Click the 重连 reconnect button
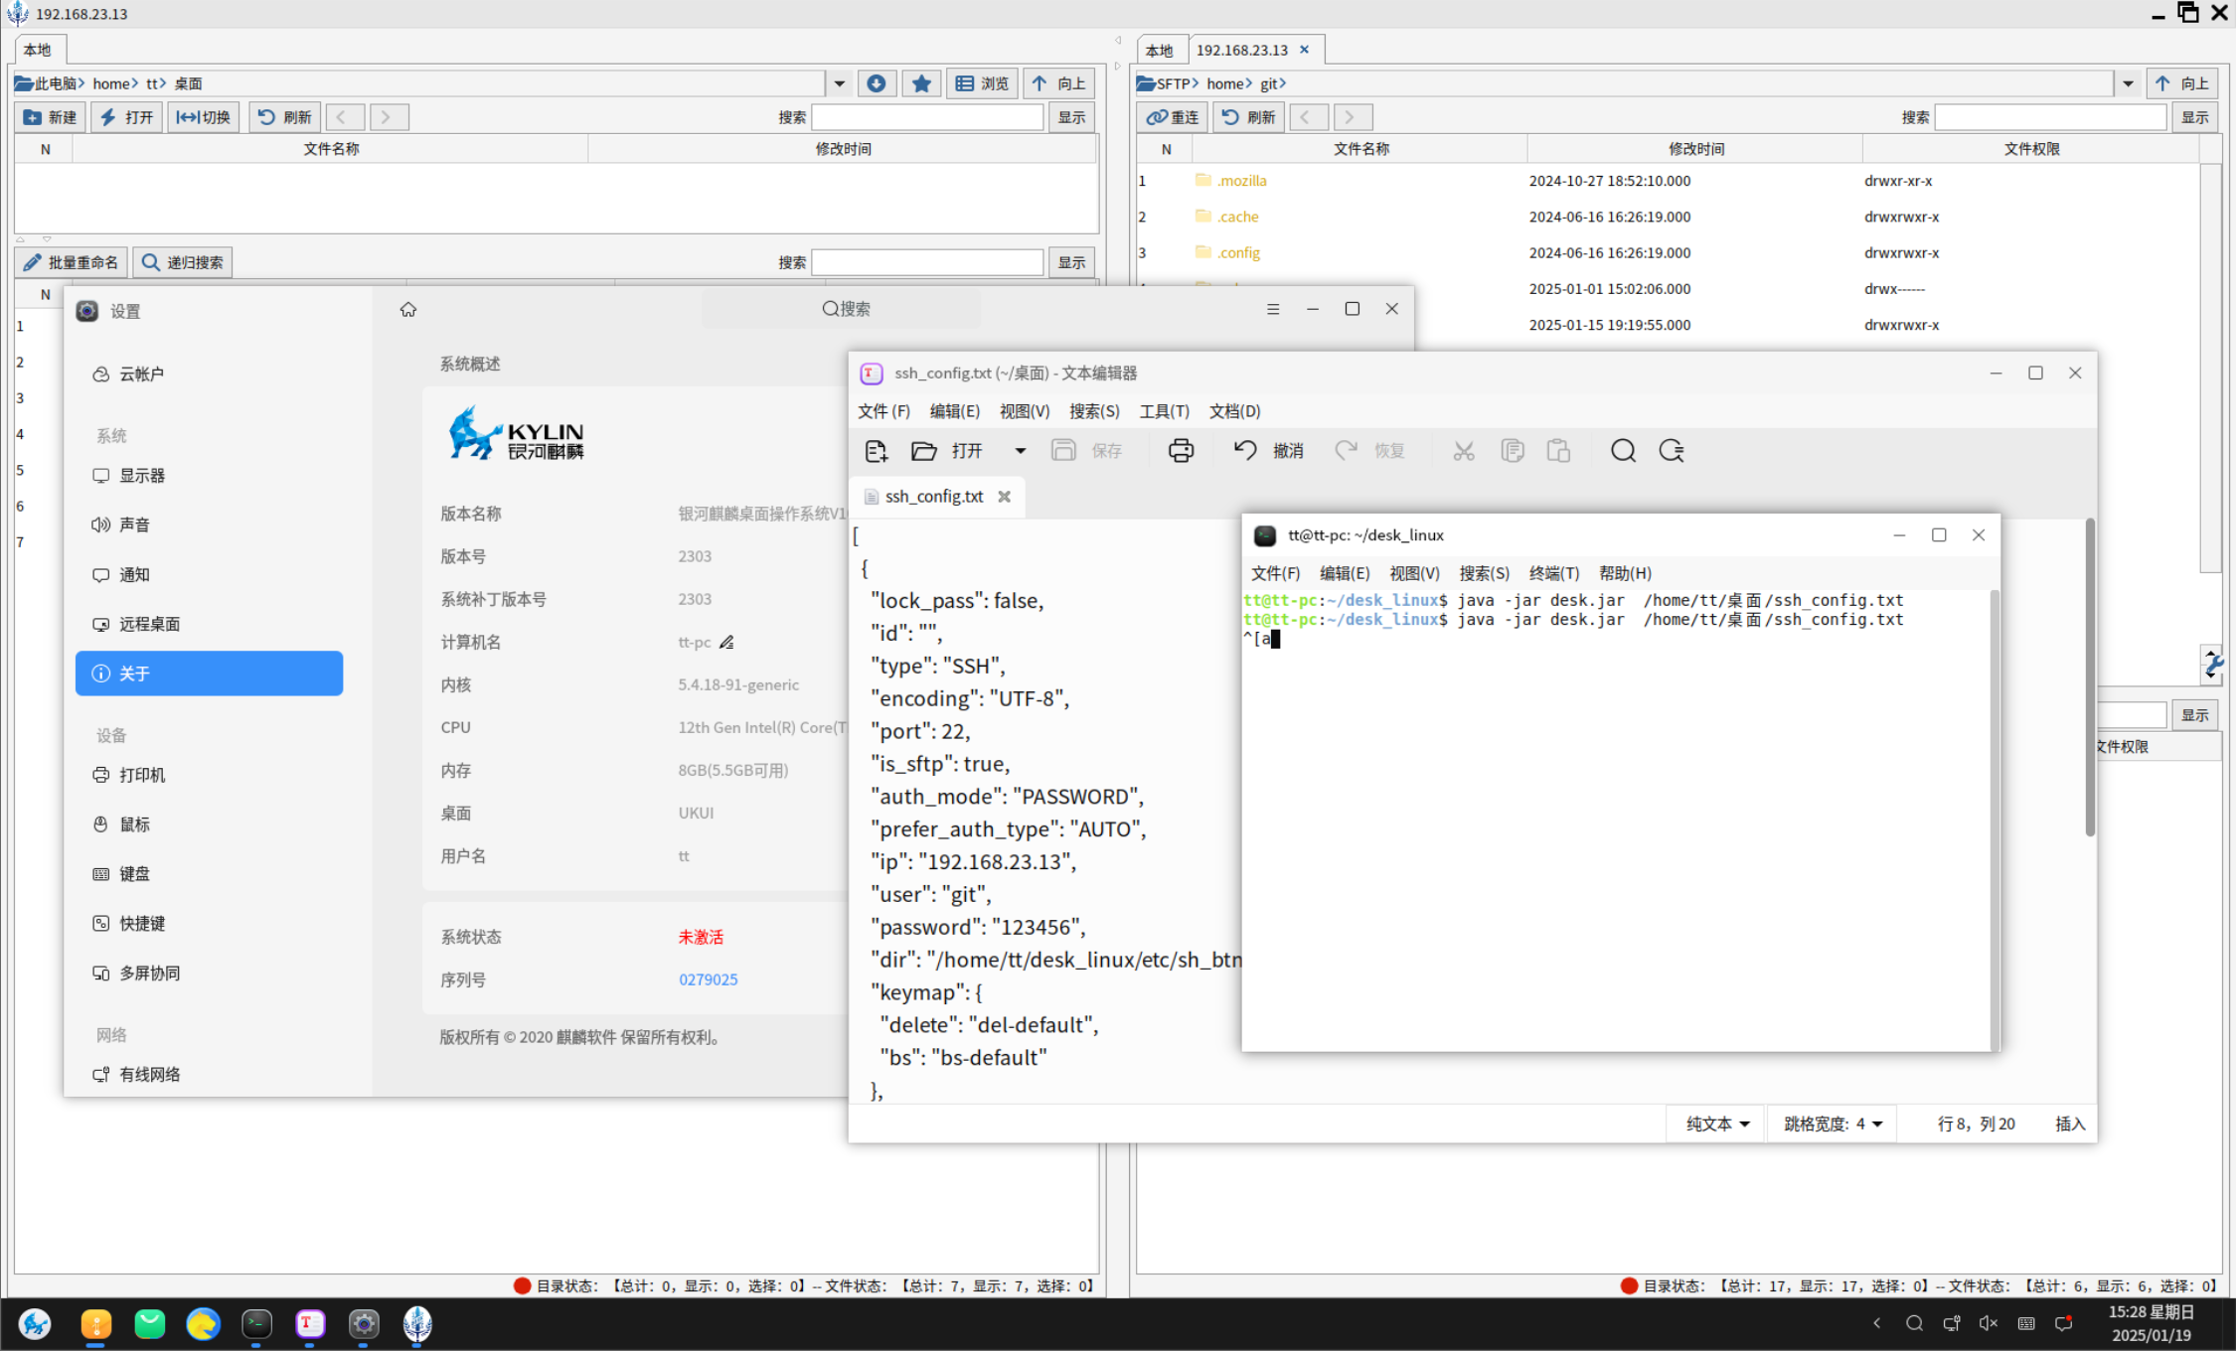This screenshot has height=1351, width=2236. pyautogui.click(x=1173, y=117)
